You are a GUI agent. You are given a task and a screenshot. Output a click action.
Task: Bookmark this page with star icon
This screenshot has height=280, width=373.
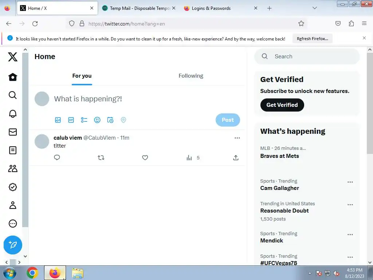301,23
